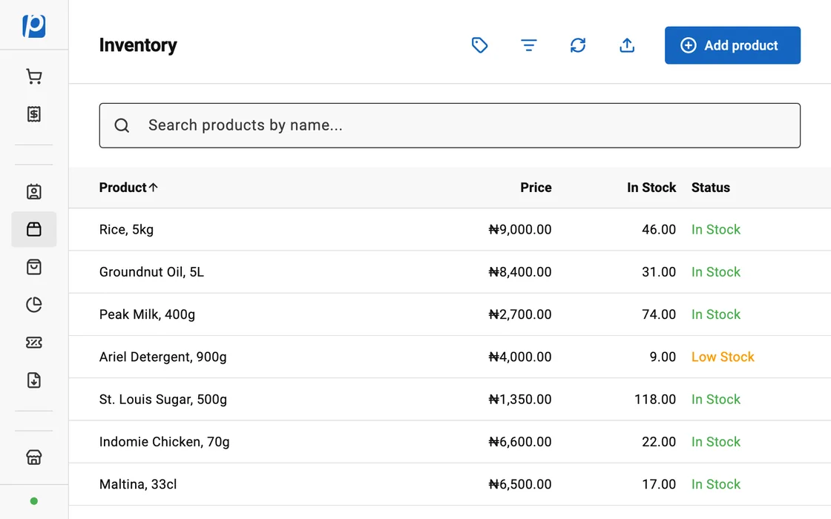Open the store front icon
The height and width of the screenshot is (519, 831).
point(34,457)
